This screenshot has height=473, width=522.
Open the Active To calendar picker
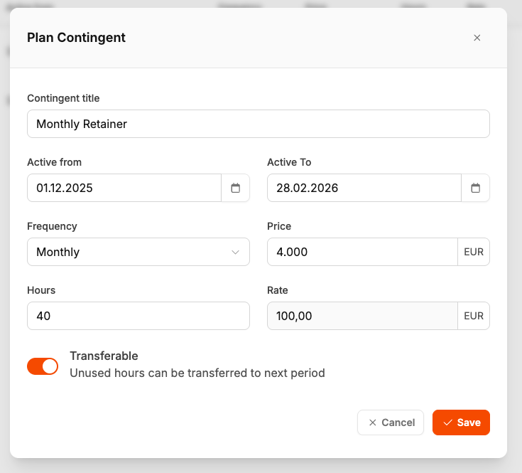476,188
